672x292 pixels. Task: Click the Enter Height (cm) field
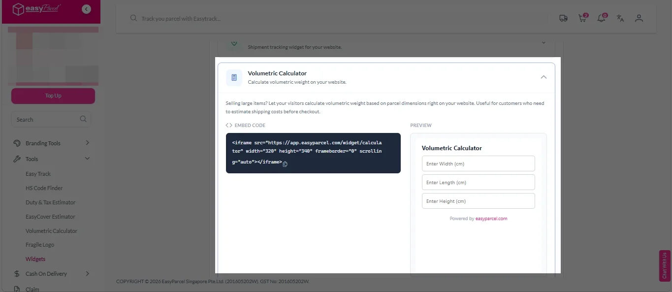(x=478, y=201)
